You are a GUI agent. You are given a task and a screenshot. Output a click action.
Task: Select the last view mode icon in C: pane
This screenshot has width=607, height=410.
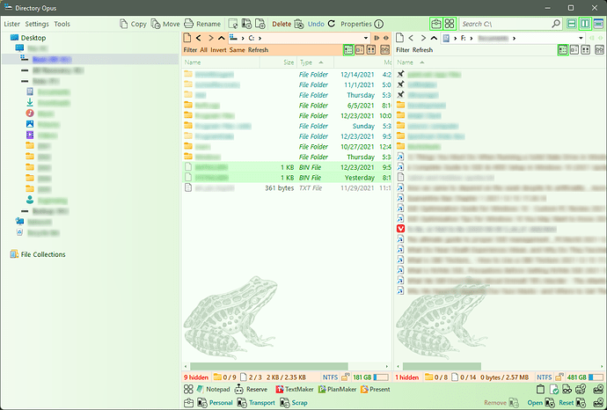click(384, 50)
